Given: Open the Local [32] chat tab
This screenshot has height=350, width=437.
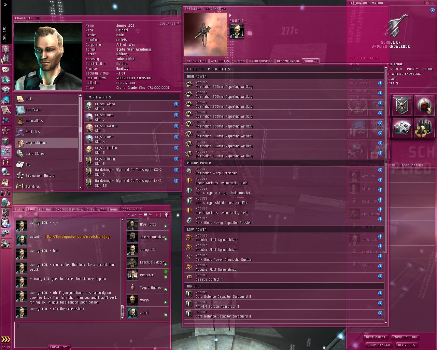Looking at the screenshot, I should coord(59,347).
